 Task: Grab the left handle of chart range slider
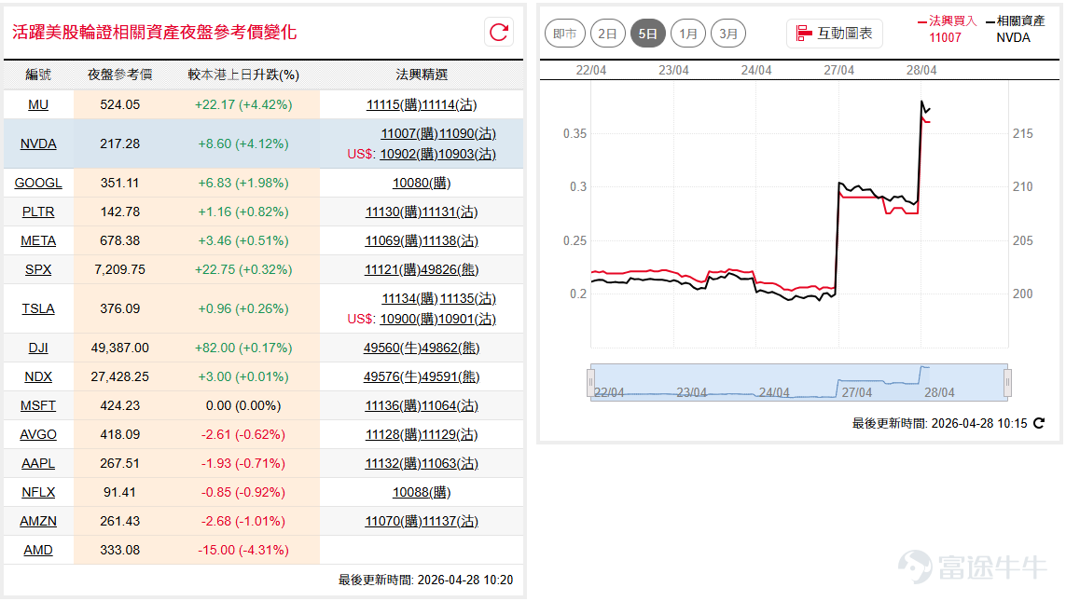click(x=590, y=382)
